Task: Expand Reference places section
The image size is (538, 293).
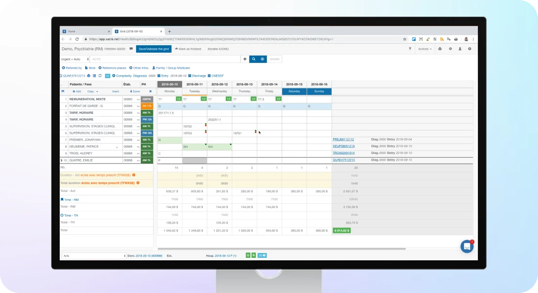Action: point(112,68)
